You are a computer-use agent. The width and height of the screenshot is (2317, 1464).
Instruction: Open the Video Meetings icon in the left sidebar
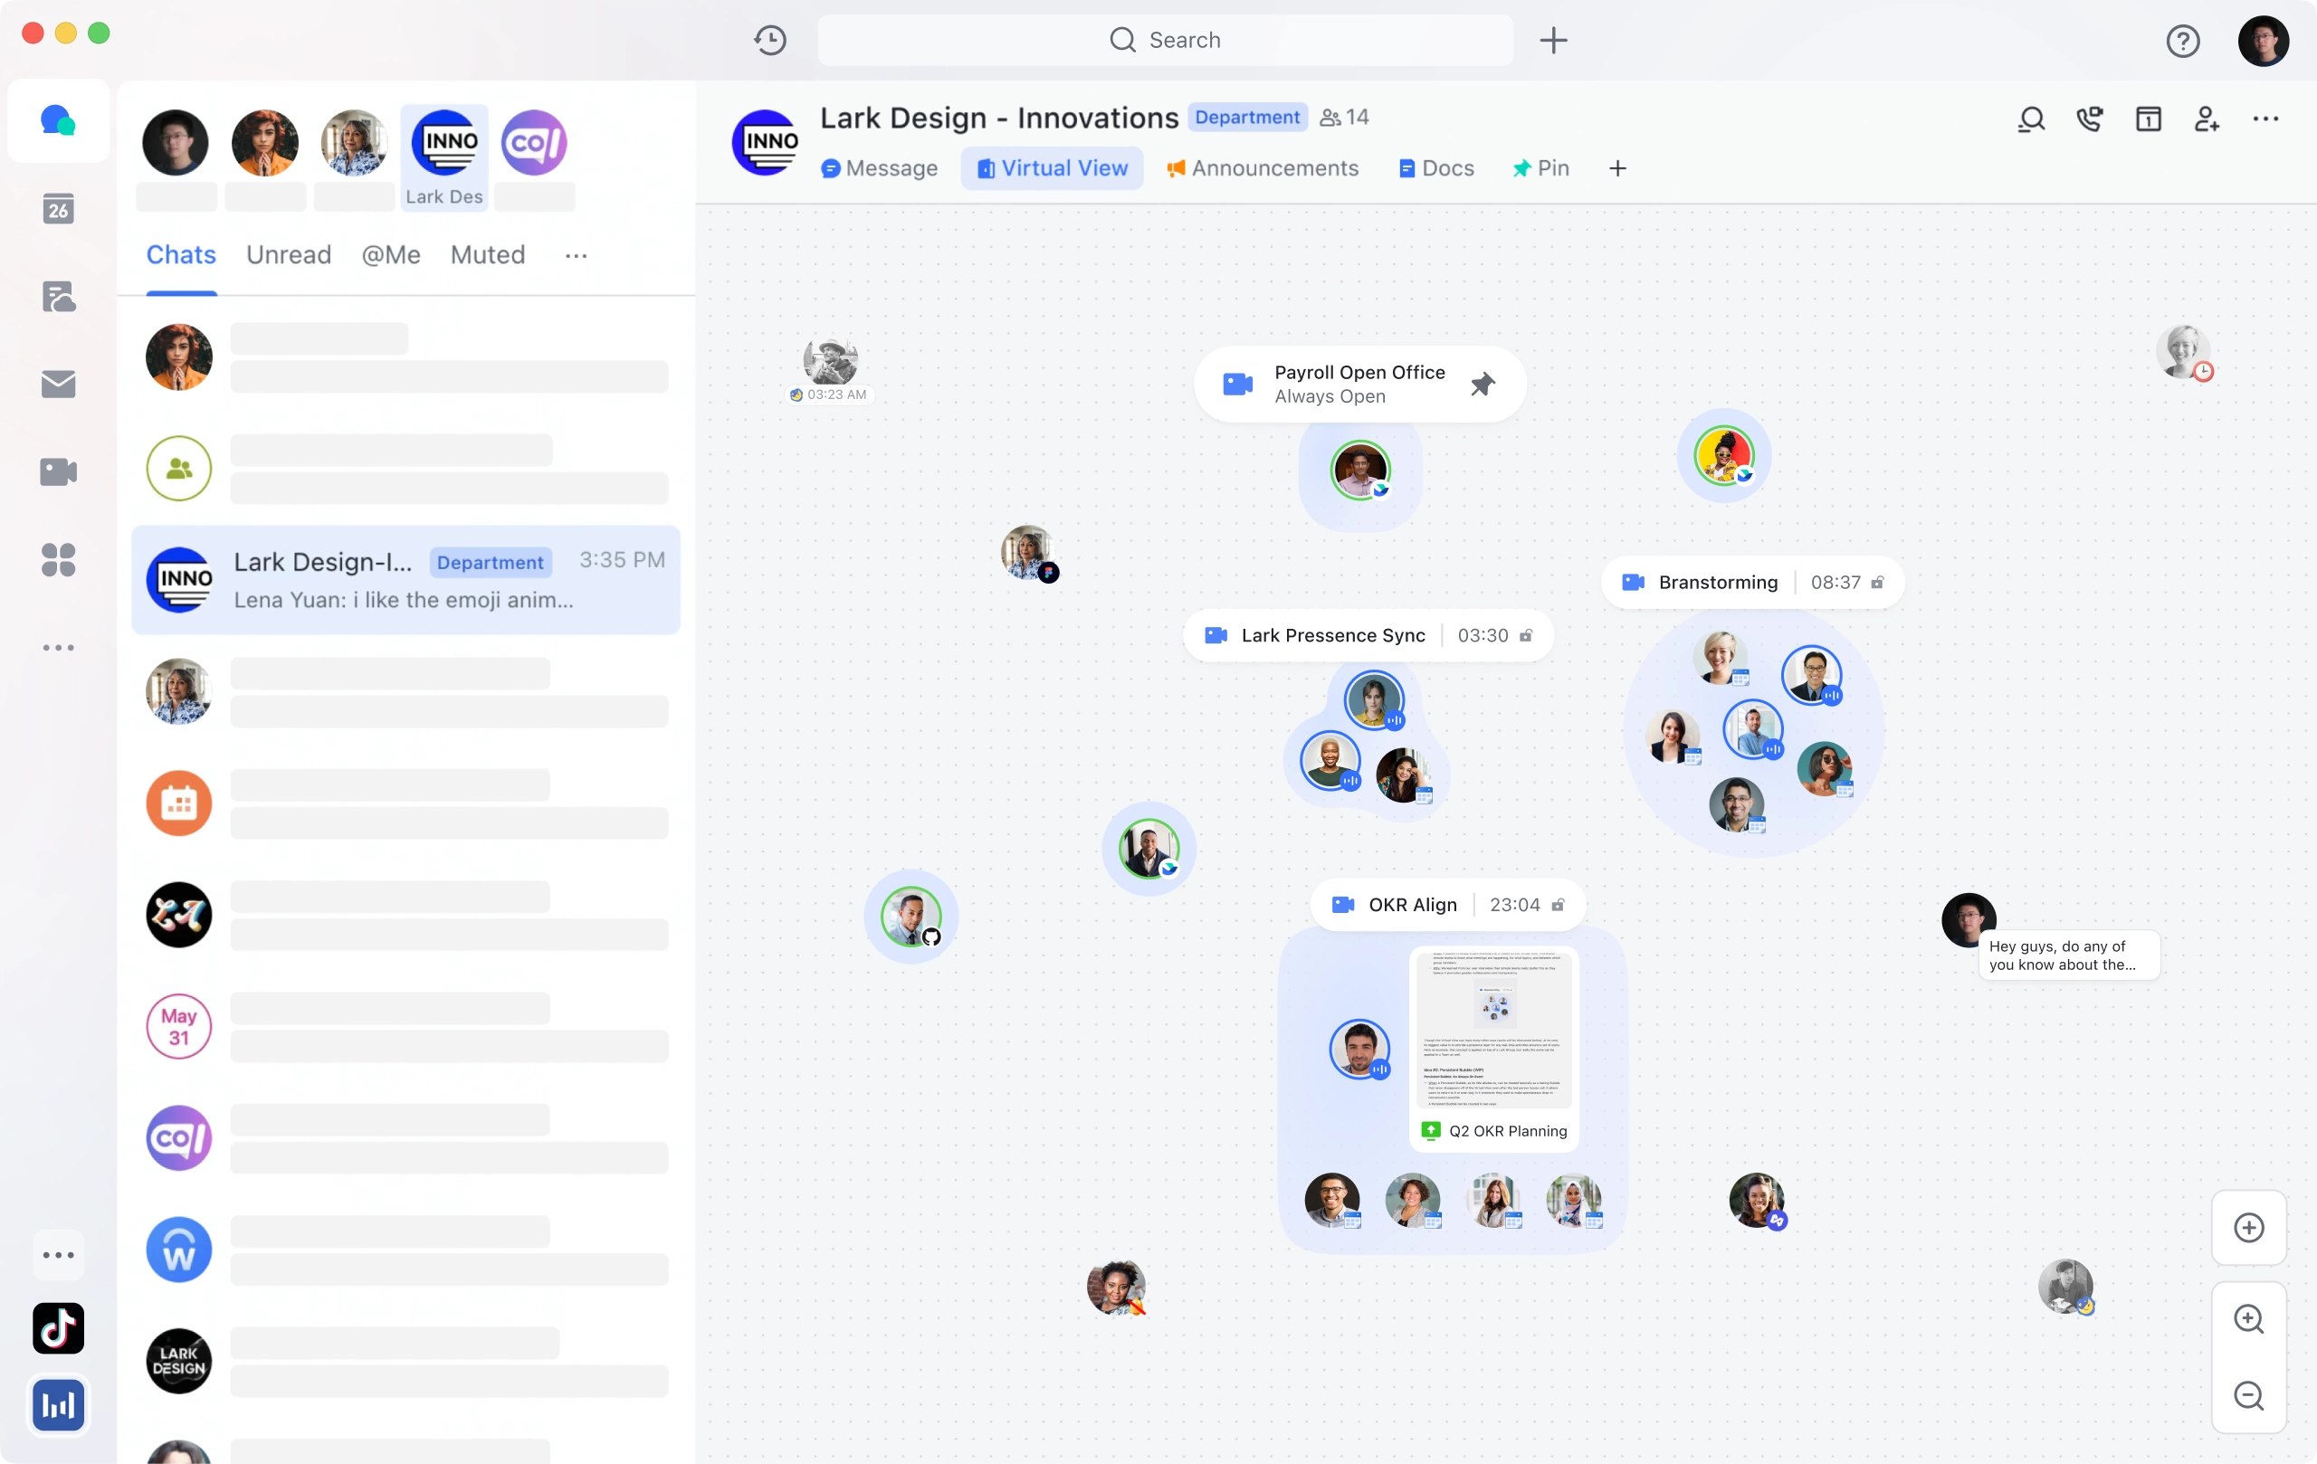(58, 471)
